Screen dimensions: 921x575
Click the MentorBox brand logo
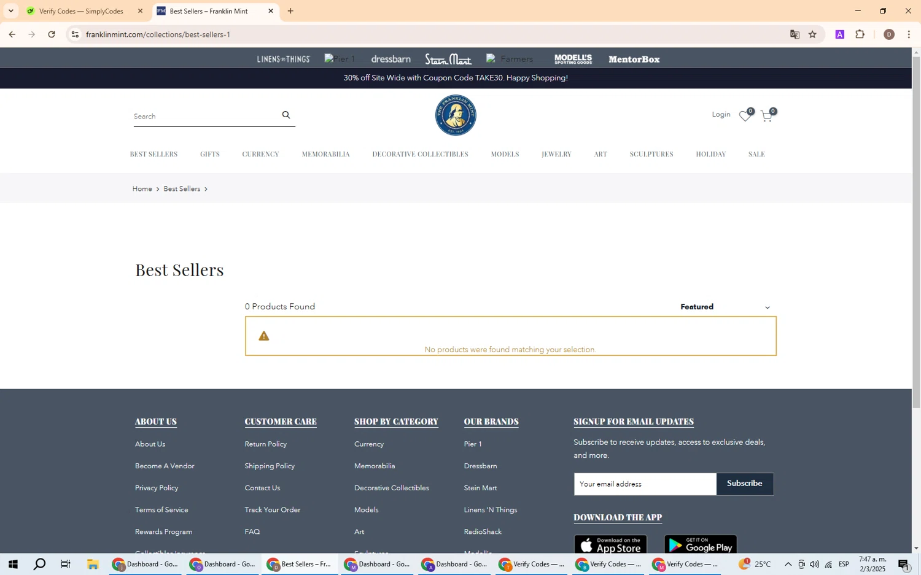click(634, 59)
